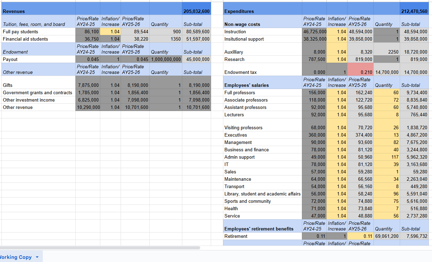Select the 'Full pay students' row label
The width and height of the screenshot is (432, 262).
pos(38,32)
